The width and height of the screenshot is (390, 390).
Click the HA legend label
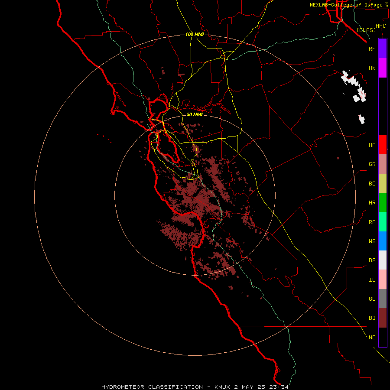coord(372,145)
